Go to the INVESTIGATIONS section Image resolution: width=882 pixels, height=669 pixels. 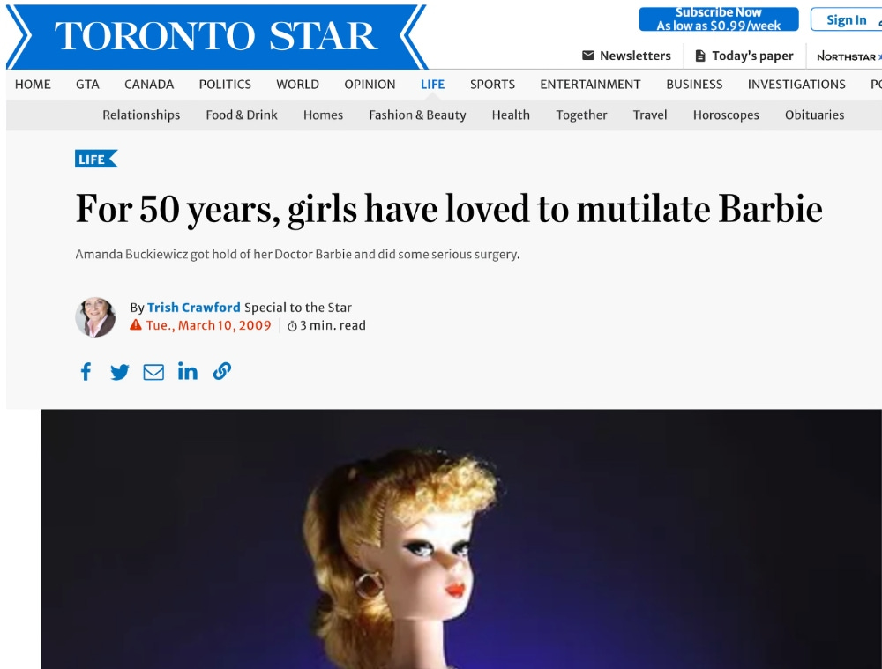(796, 85)
